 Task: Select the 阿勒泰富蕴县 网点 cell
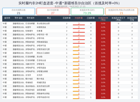click(x=42, y=42)
